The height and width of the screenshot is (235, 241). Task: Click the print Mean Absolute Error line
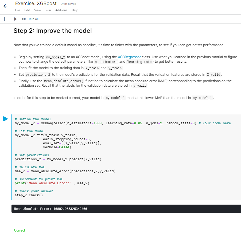pos(52,183)
